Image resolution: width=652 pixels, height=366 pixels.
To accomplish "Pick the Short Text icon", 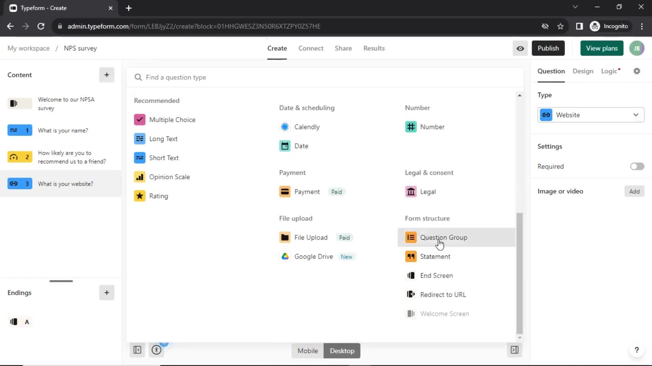I will [x=140, y=158].
